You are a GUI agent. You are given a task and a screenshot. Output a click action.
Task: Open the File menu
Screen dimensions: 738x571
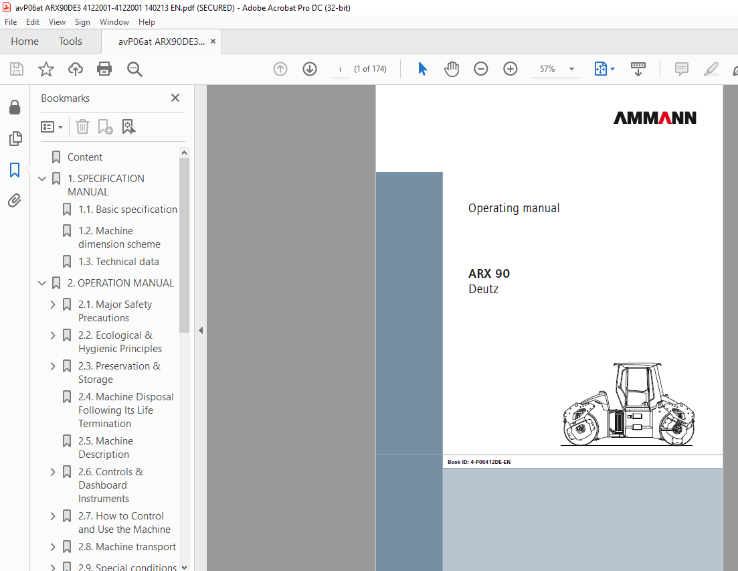pos(10,22)
